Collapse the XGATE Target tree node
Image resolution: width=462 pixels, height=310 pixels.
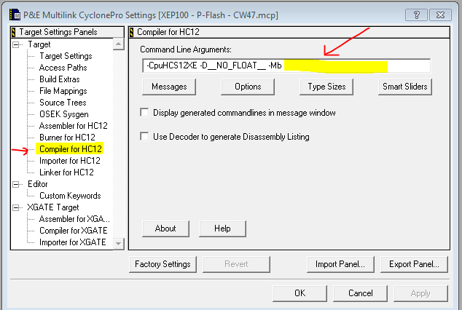pyautogui.click(x=16, y=207)
